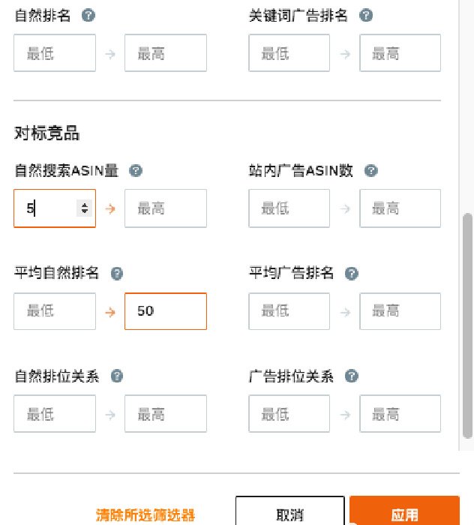The width and height of the screenshot is (474, 525).
Task: Focus the 关键词广告排名 最高 input
Action: point(400,53)
